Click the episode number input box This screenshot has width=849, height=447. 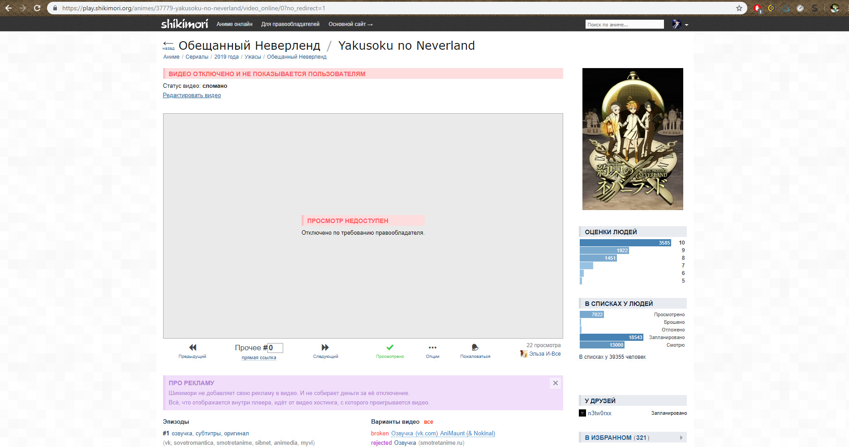pos(275,348)
